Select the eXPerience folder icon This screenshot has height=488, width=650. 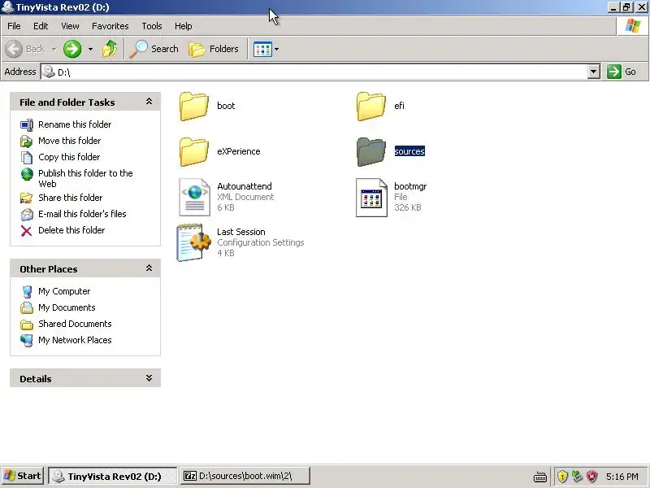[193, 152]
